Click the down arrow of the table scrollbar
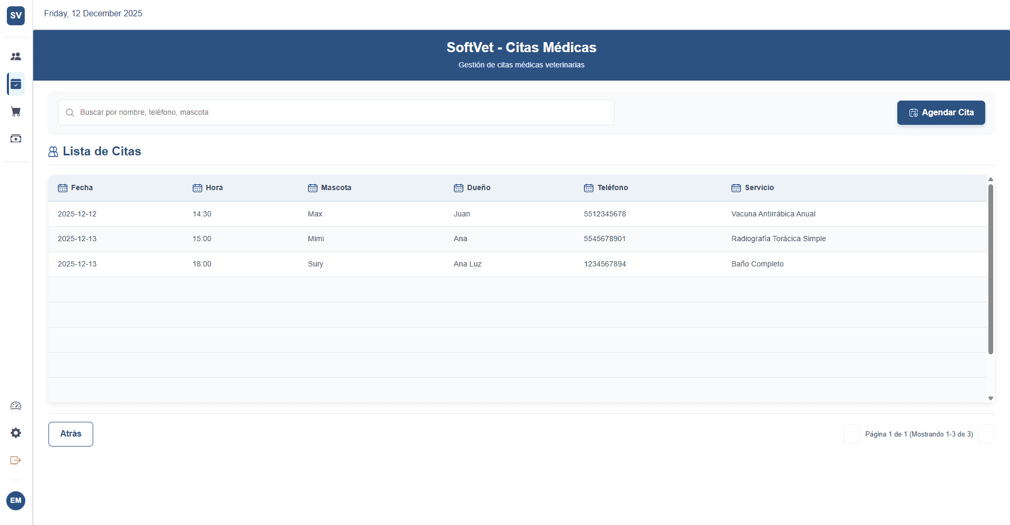 (x=991, y=399)
